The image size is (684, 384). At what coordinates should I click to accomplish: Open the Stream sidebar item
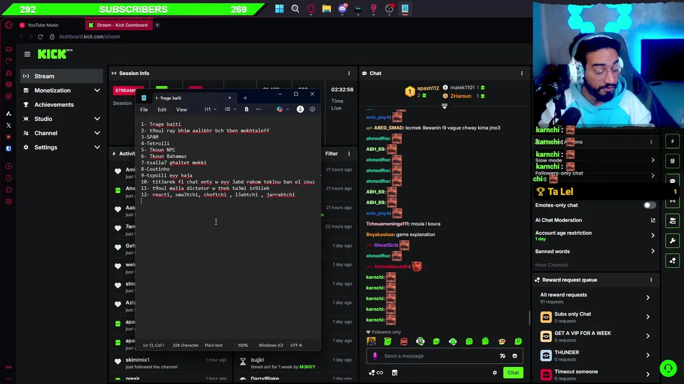pos(61,76)
